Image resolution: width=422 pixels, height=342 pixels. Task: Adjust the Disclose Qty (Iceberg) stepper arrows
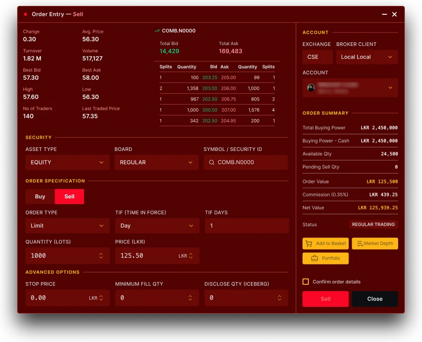280,298
